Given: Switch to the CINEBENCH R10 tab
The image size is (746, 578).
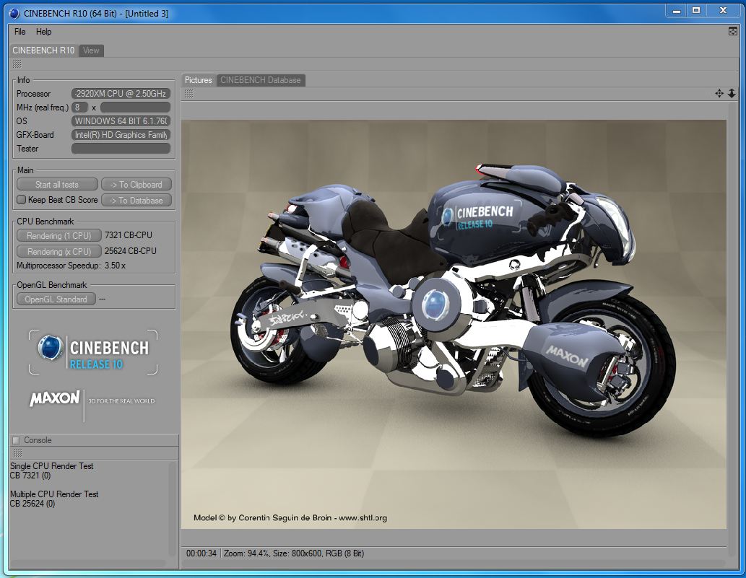Looking at the screenshot, I should tap(43, 51).
